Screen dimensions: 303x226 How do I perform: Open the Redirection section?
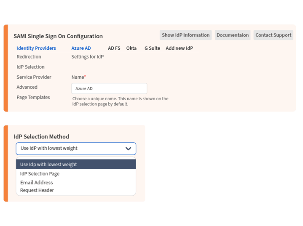(x=29, y=57)
